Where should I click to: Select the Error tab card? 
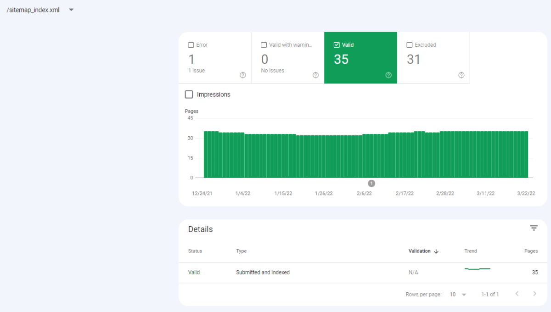215,58
